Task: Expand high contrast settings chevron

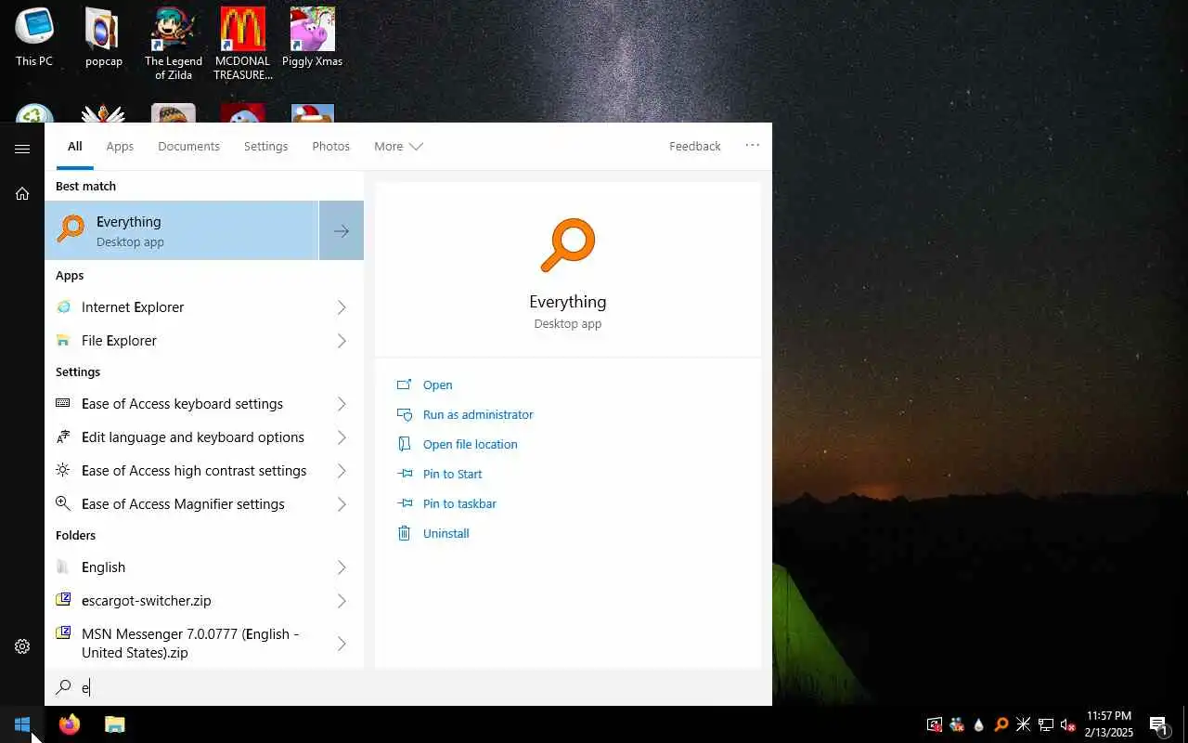Action: [x=342, y=471]
